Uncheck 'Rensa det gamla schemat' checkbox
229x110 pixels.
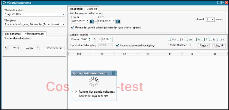(73, 28)
